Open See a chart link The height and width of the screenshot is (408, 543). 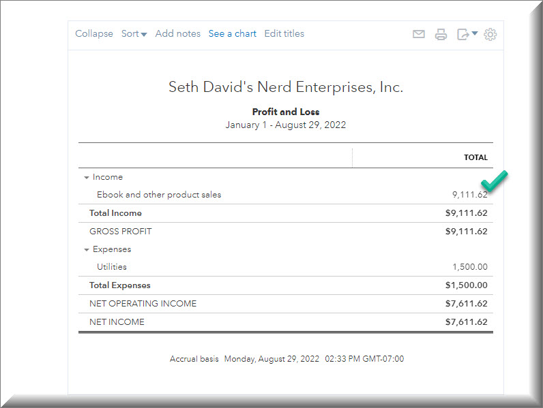pyautogui.click(x=233, y=34)
